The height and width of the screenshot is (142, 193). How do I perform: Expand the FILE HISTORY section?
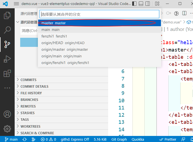[61, 93]
